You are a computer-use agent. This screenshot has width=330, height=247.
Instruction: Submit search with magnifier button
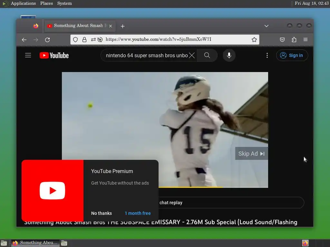(x=207, y=55)
